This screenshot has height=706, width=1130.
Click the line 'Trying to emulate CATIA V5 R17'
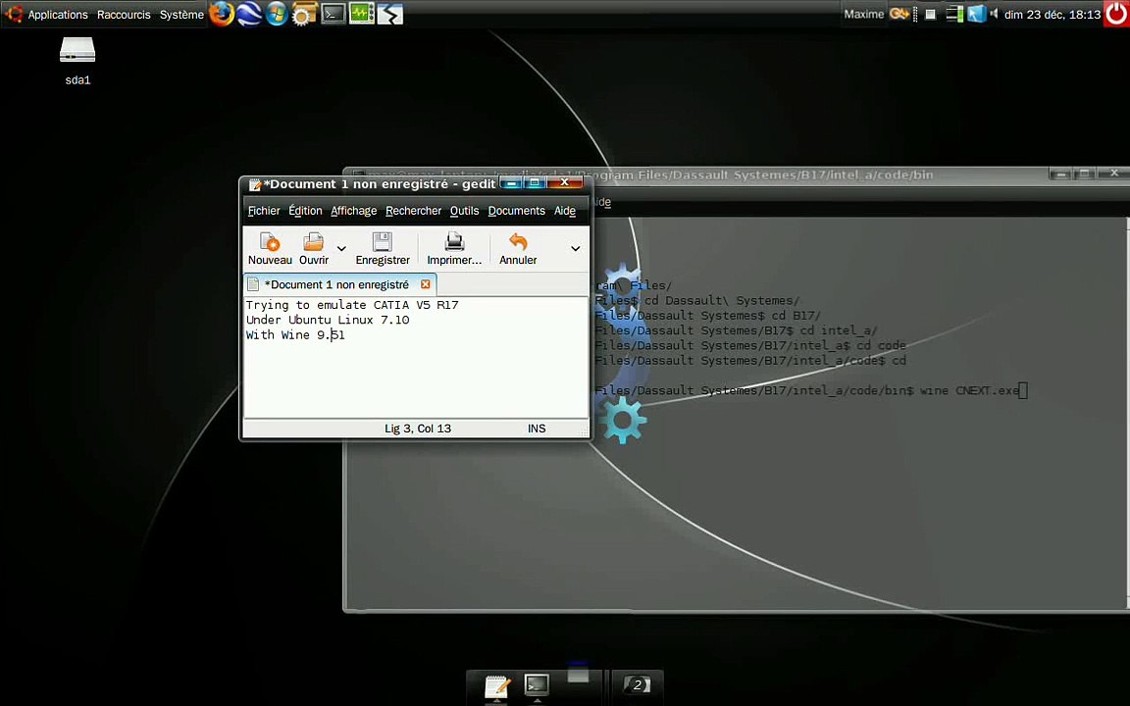(352, 305)
